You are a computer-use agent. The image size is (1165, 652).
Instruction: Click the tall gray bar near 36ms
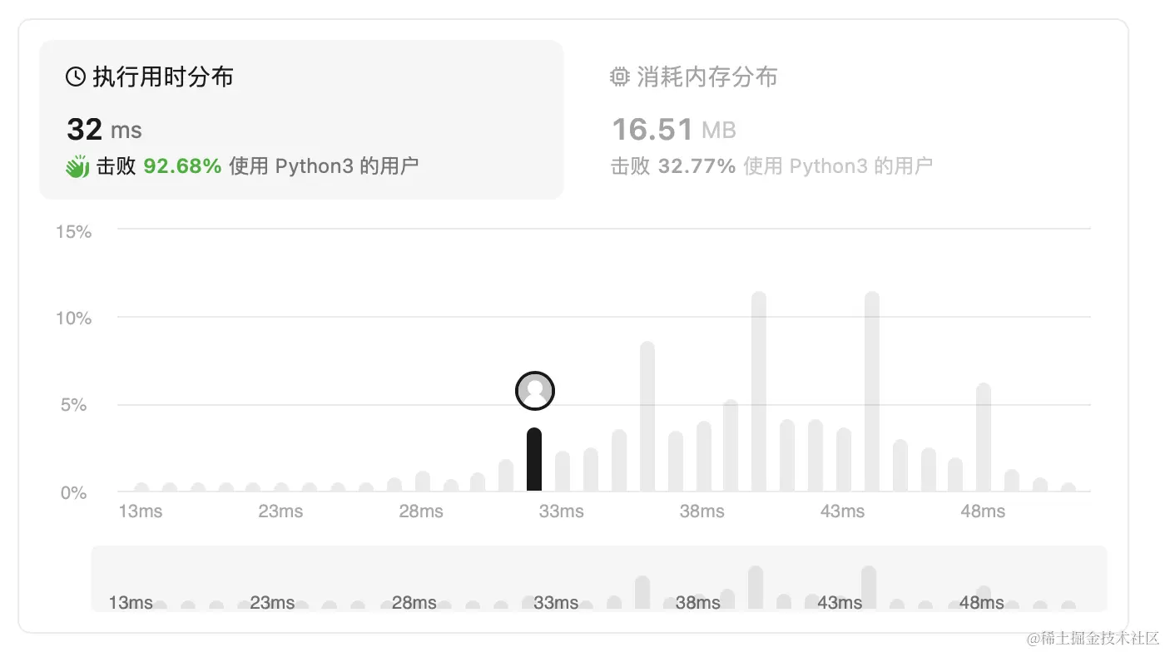point(647,417)
